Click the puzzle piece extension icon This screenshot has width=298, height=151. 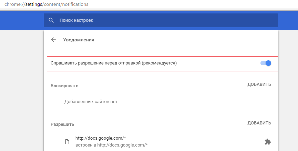[x=267, y=141]
